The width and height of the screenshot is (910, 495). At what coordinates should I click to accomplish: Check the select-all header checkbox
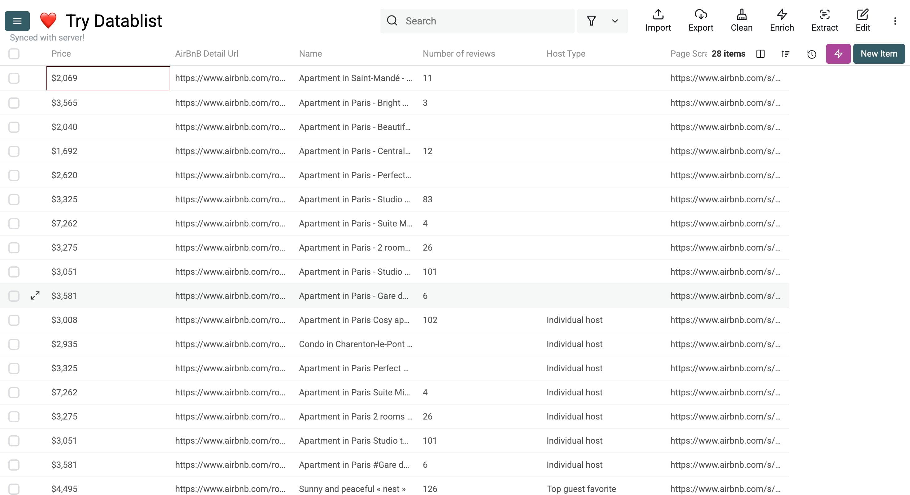pyautogui.click(x=14, y=54)
